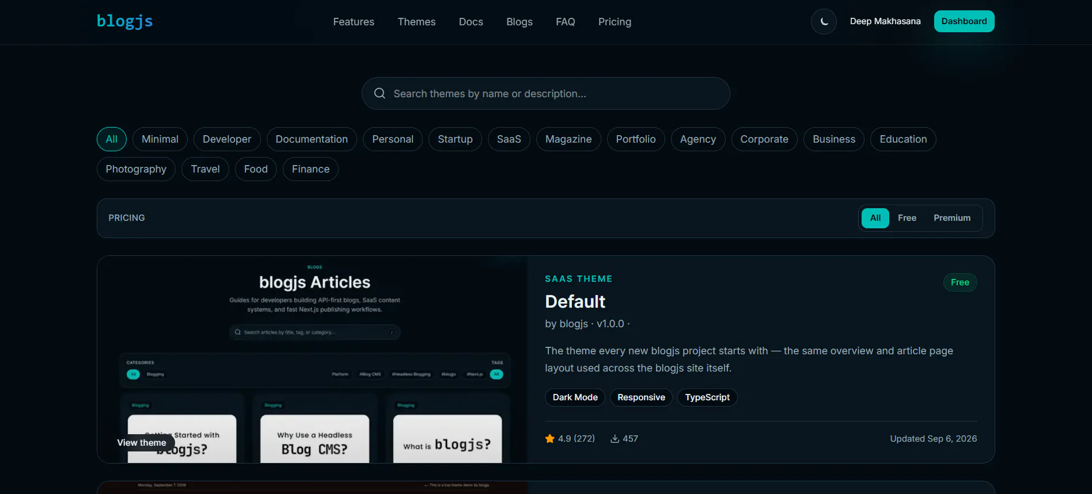This screenshot has width=1092, height=494.
Task: Select the Magazine category chip
Action: click(x=568, y=139)
